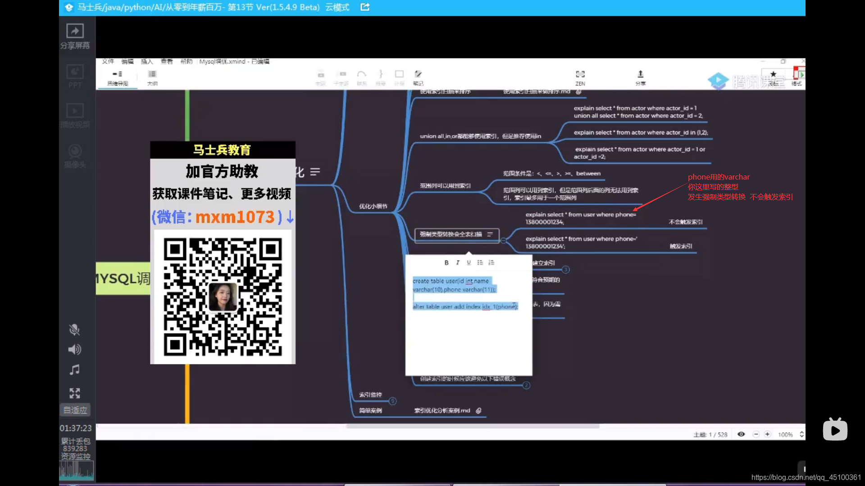Toggle the muted microphone icon
The height and width of the screenshot is (486, 865).
pos(74,330)
